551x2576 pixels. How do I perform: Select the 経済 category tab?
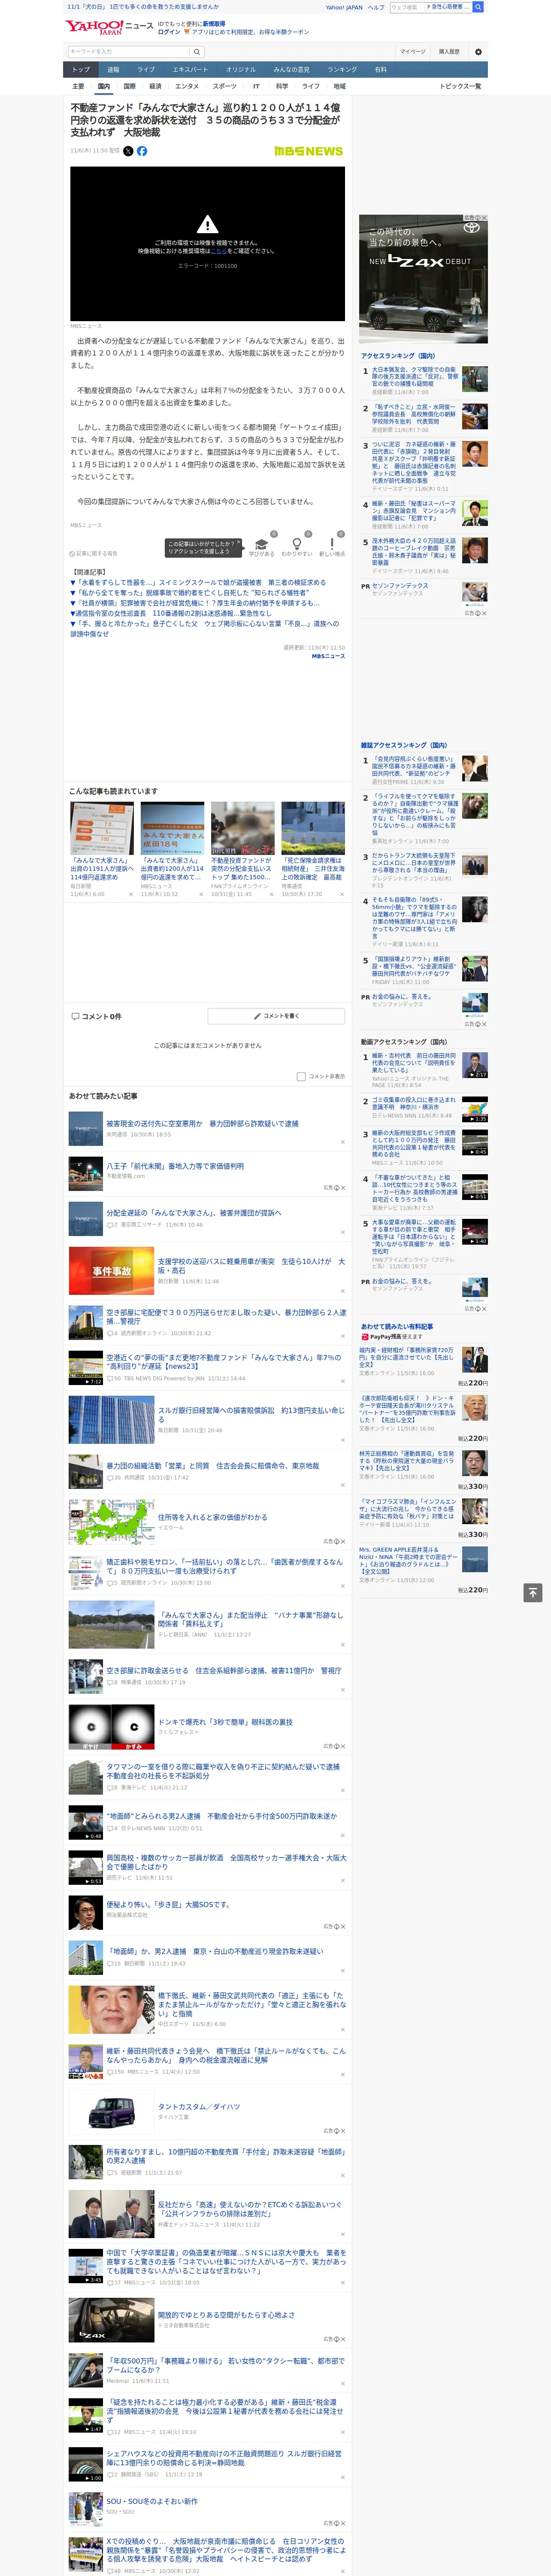point(155,86)
